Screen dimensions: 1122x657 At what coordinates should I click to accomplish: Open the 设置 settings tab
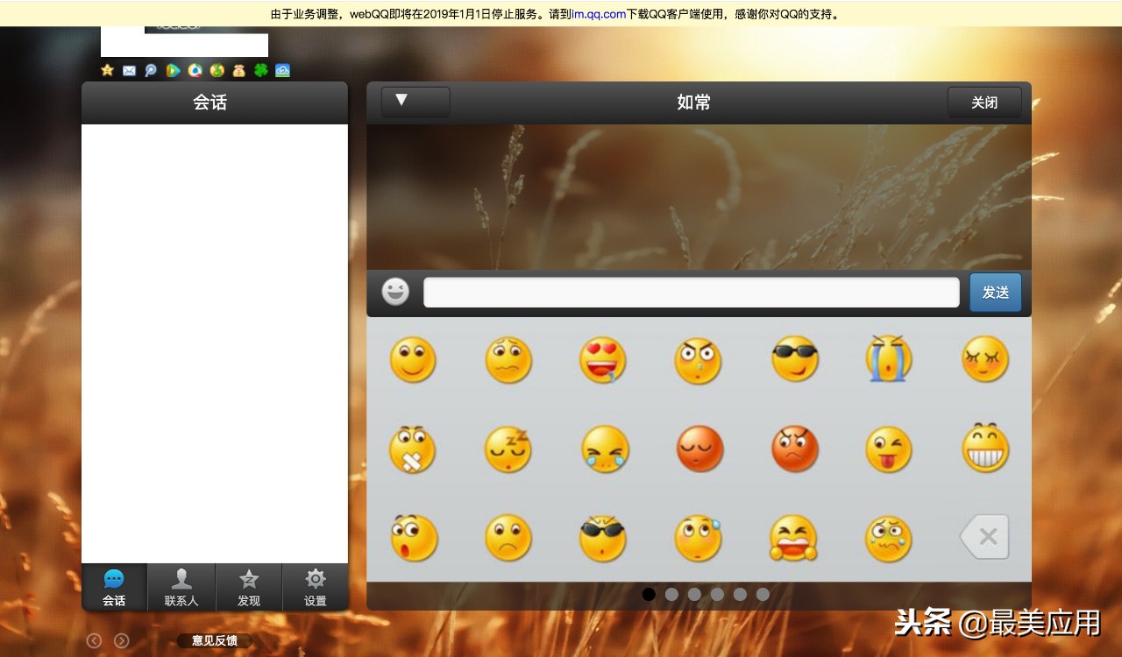click(x=316, y=587)
